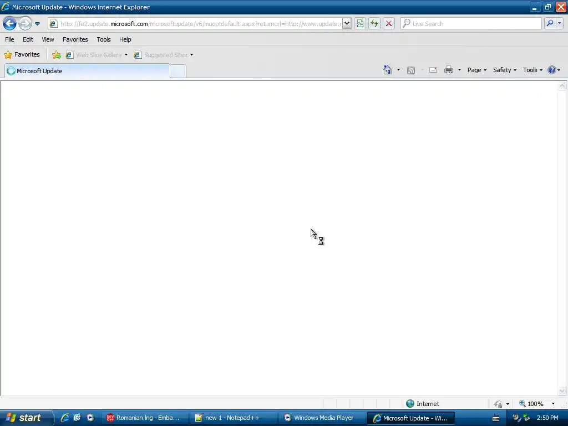Screen dimensions: 568x426
Task: Launch Internet Explorer from Quick Launch
Action: coord(65,418)
